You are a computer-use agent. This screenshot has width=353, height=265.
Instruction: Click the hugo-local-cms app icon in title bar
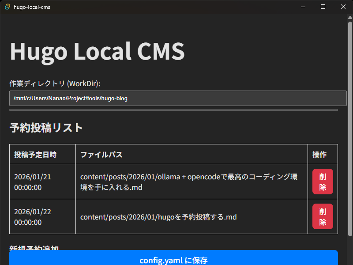[x=7, y=7]
